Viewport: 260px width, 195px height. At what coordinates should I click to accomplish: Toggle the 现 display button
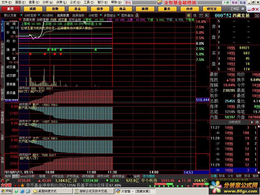tap(195, 15)
